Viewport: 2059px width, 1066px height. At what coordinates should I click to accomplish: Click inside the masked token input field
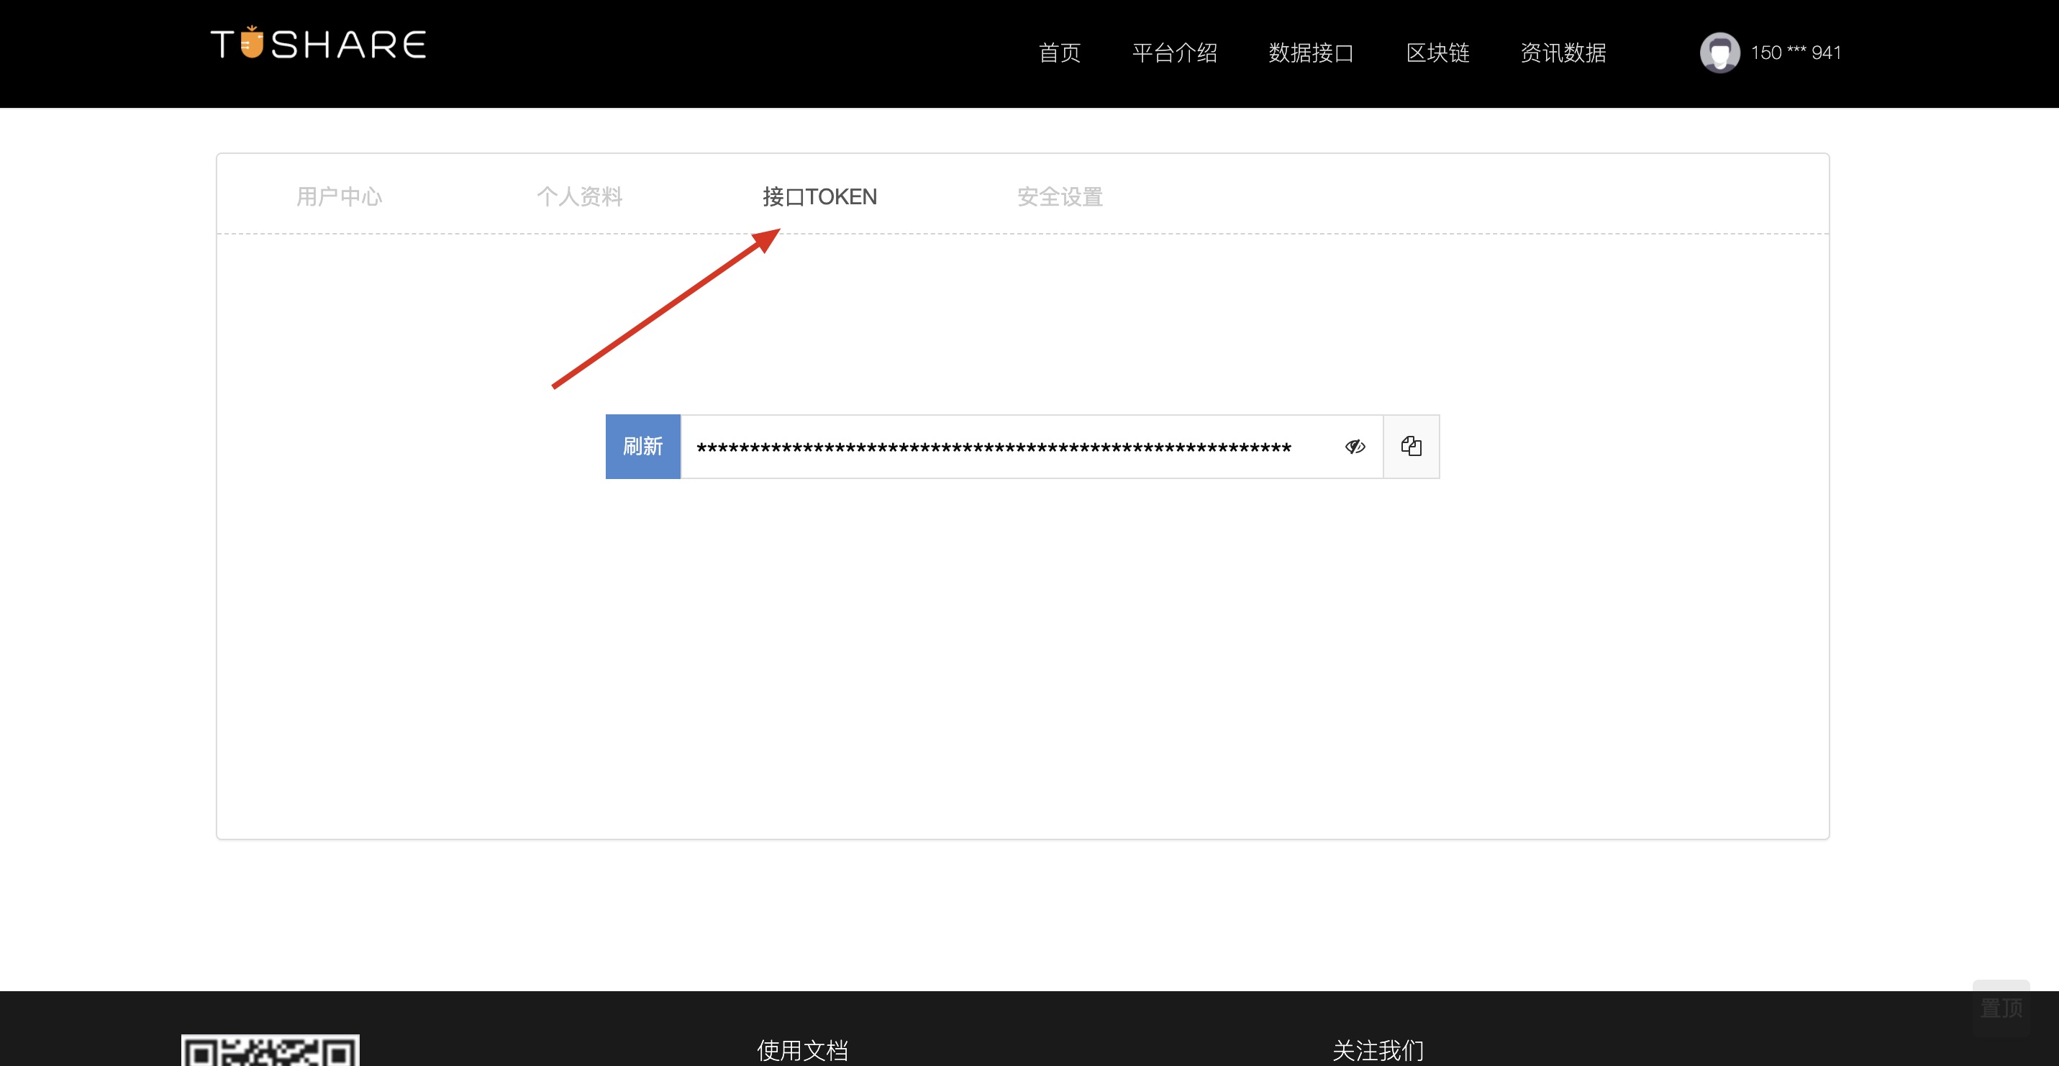pos(991,447)
